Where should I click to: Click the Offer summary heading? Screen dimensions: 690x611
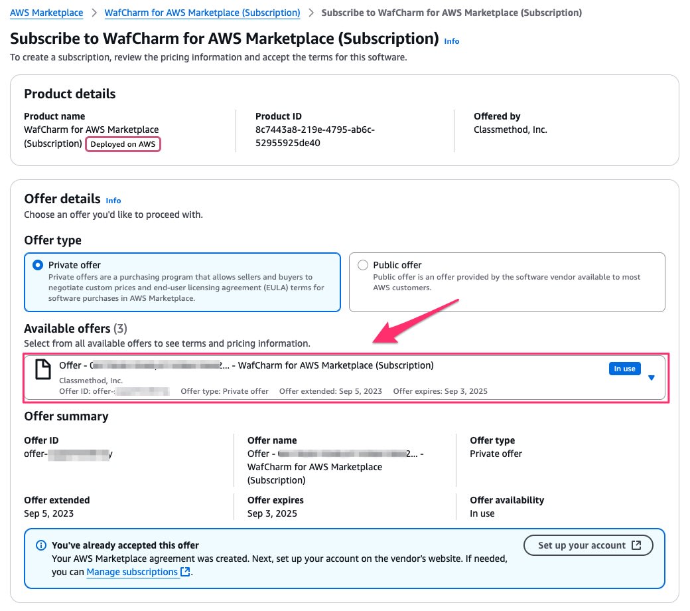click(66, 416)
